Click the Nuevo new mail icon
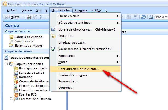 tap(8, 17)
